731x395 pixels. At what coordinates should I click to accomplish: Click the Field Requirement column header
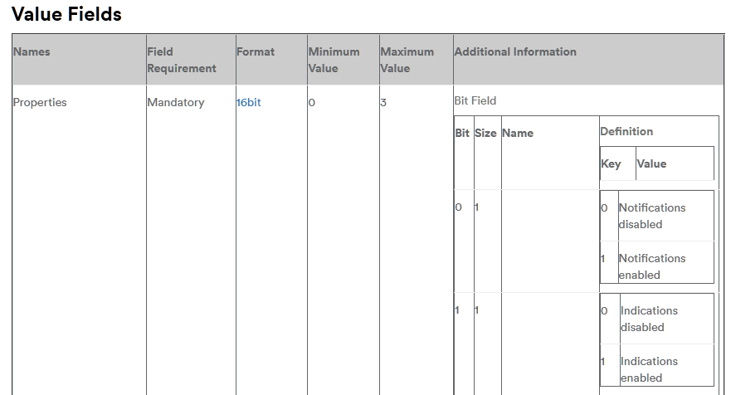pos(181,60)
